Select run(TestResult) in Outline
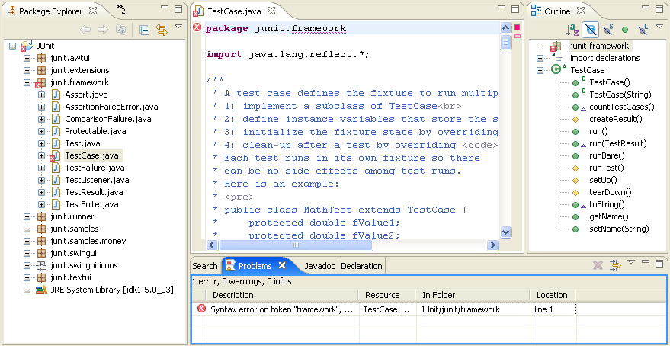This screenshot has width=670, height=346. [618, 143]
